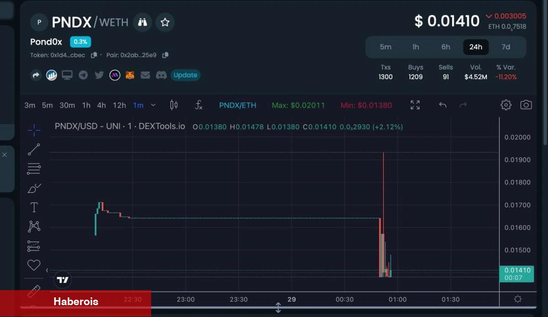Click the TradingView logo badge
The image size is (548, 317).
[x=63, y=280]
